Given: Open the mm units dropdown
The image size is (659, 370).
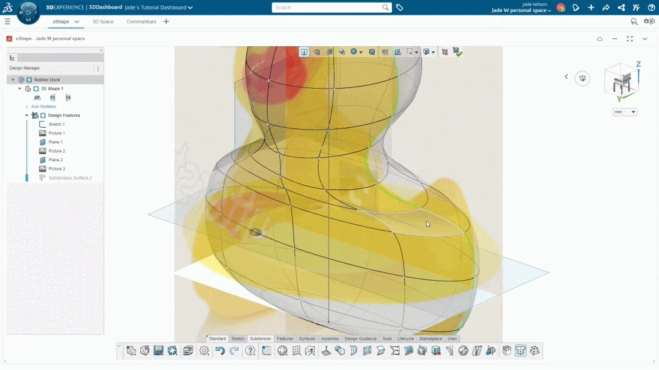Looking at the screenshot, I should 624,112.
